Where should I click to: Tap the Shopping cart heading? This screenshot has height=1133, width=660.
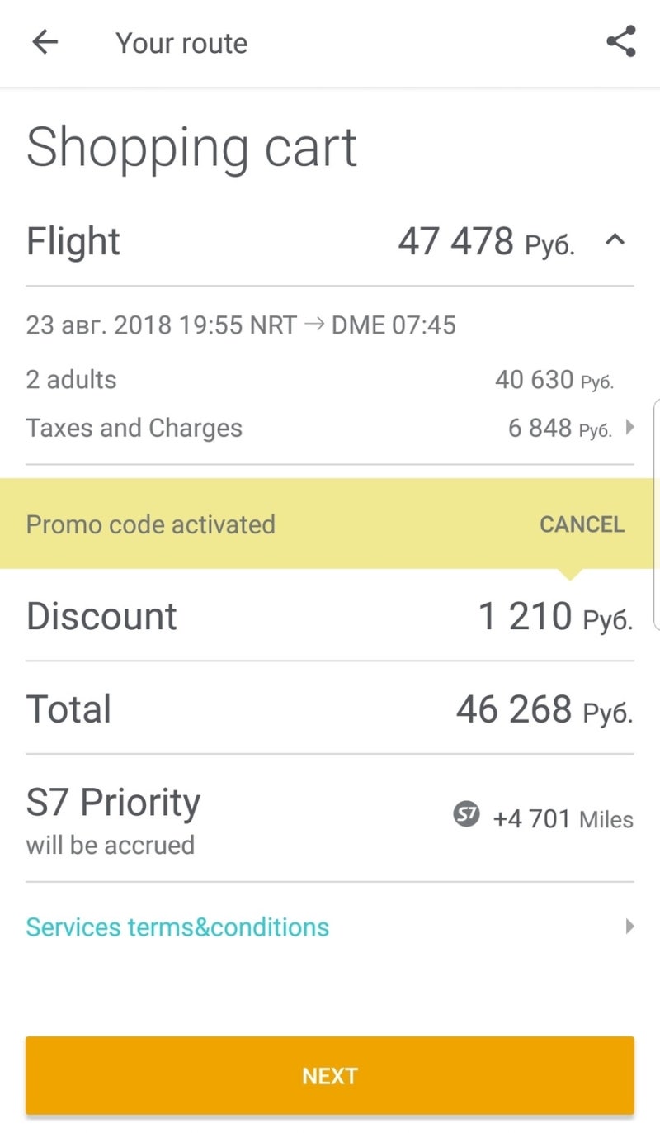click(x=191, y=149)
